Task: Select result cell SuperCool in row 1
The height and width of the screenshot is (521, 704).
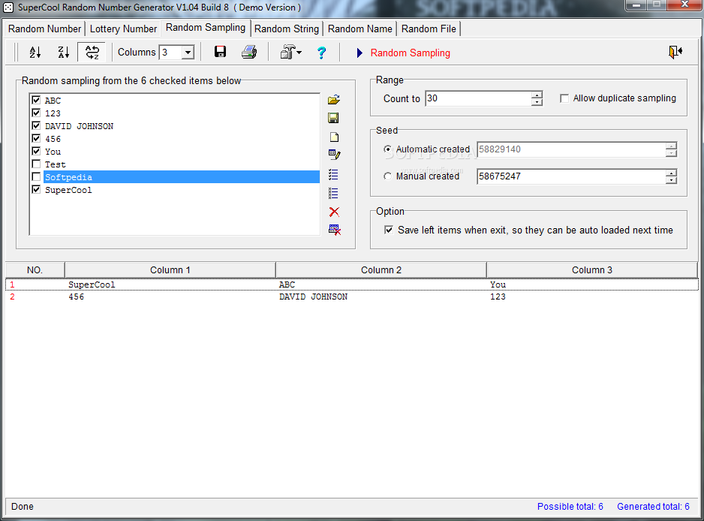Action: click(x=92, y=285)
